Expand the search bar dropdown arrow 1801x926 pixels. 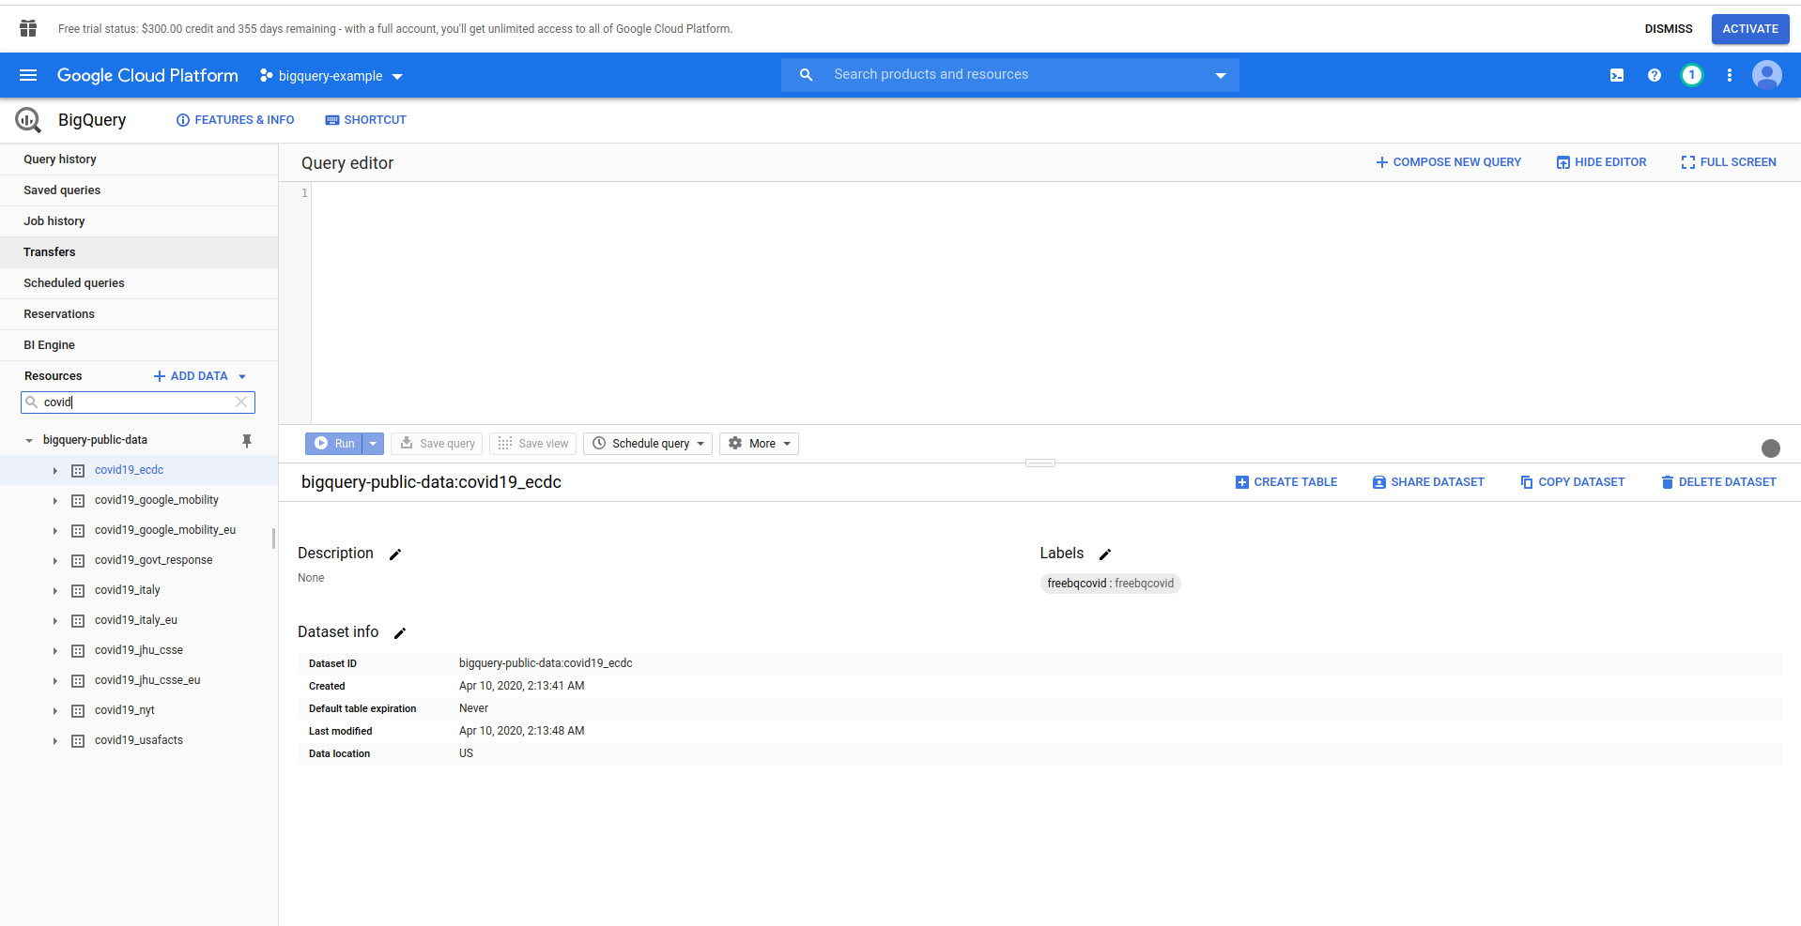(1221, 75)
